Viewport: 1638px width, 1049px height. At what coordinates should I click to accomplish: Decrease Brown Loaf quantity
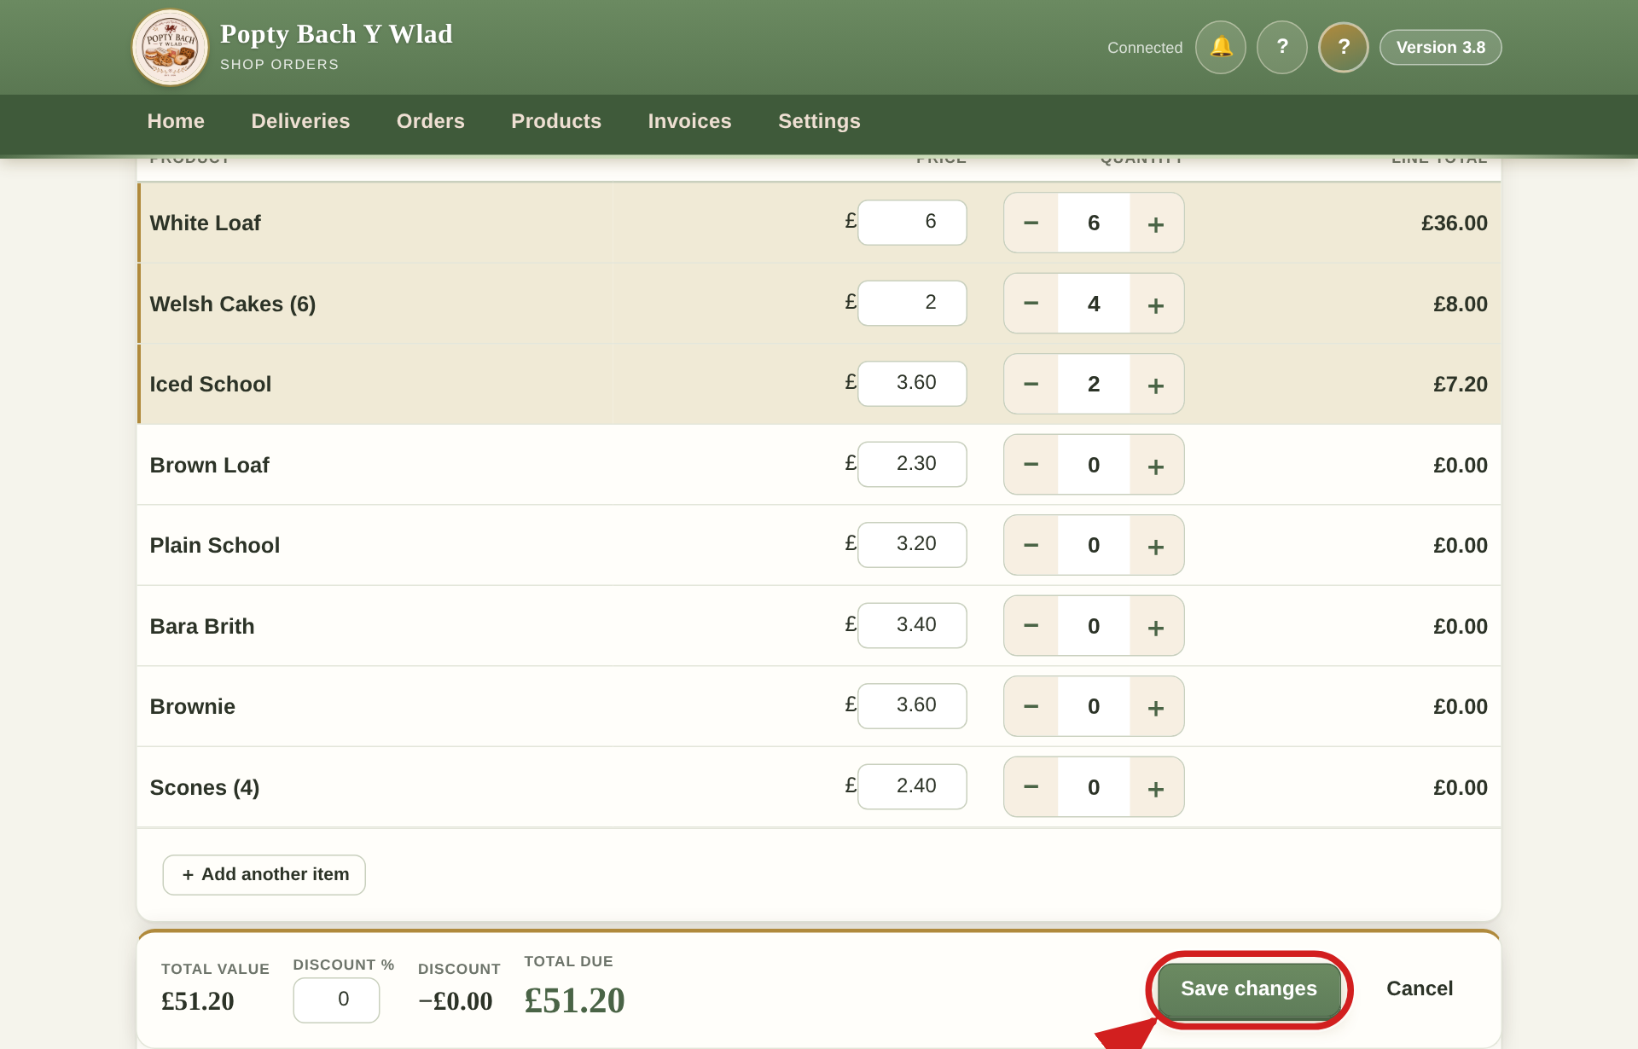coord(1031,465)
